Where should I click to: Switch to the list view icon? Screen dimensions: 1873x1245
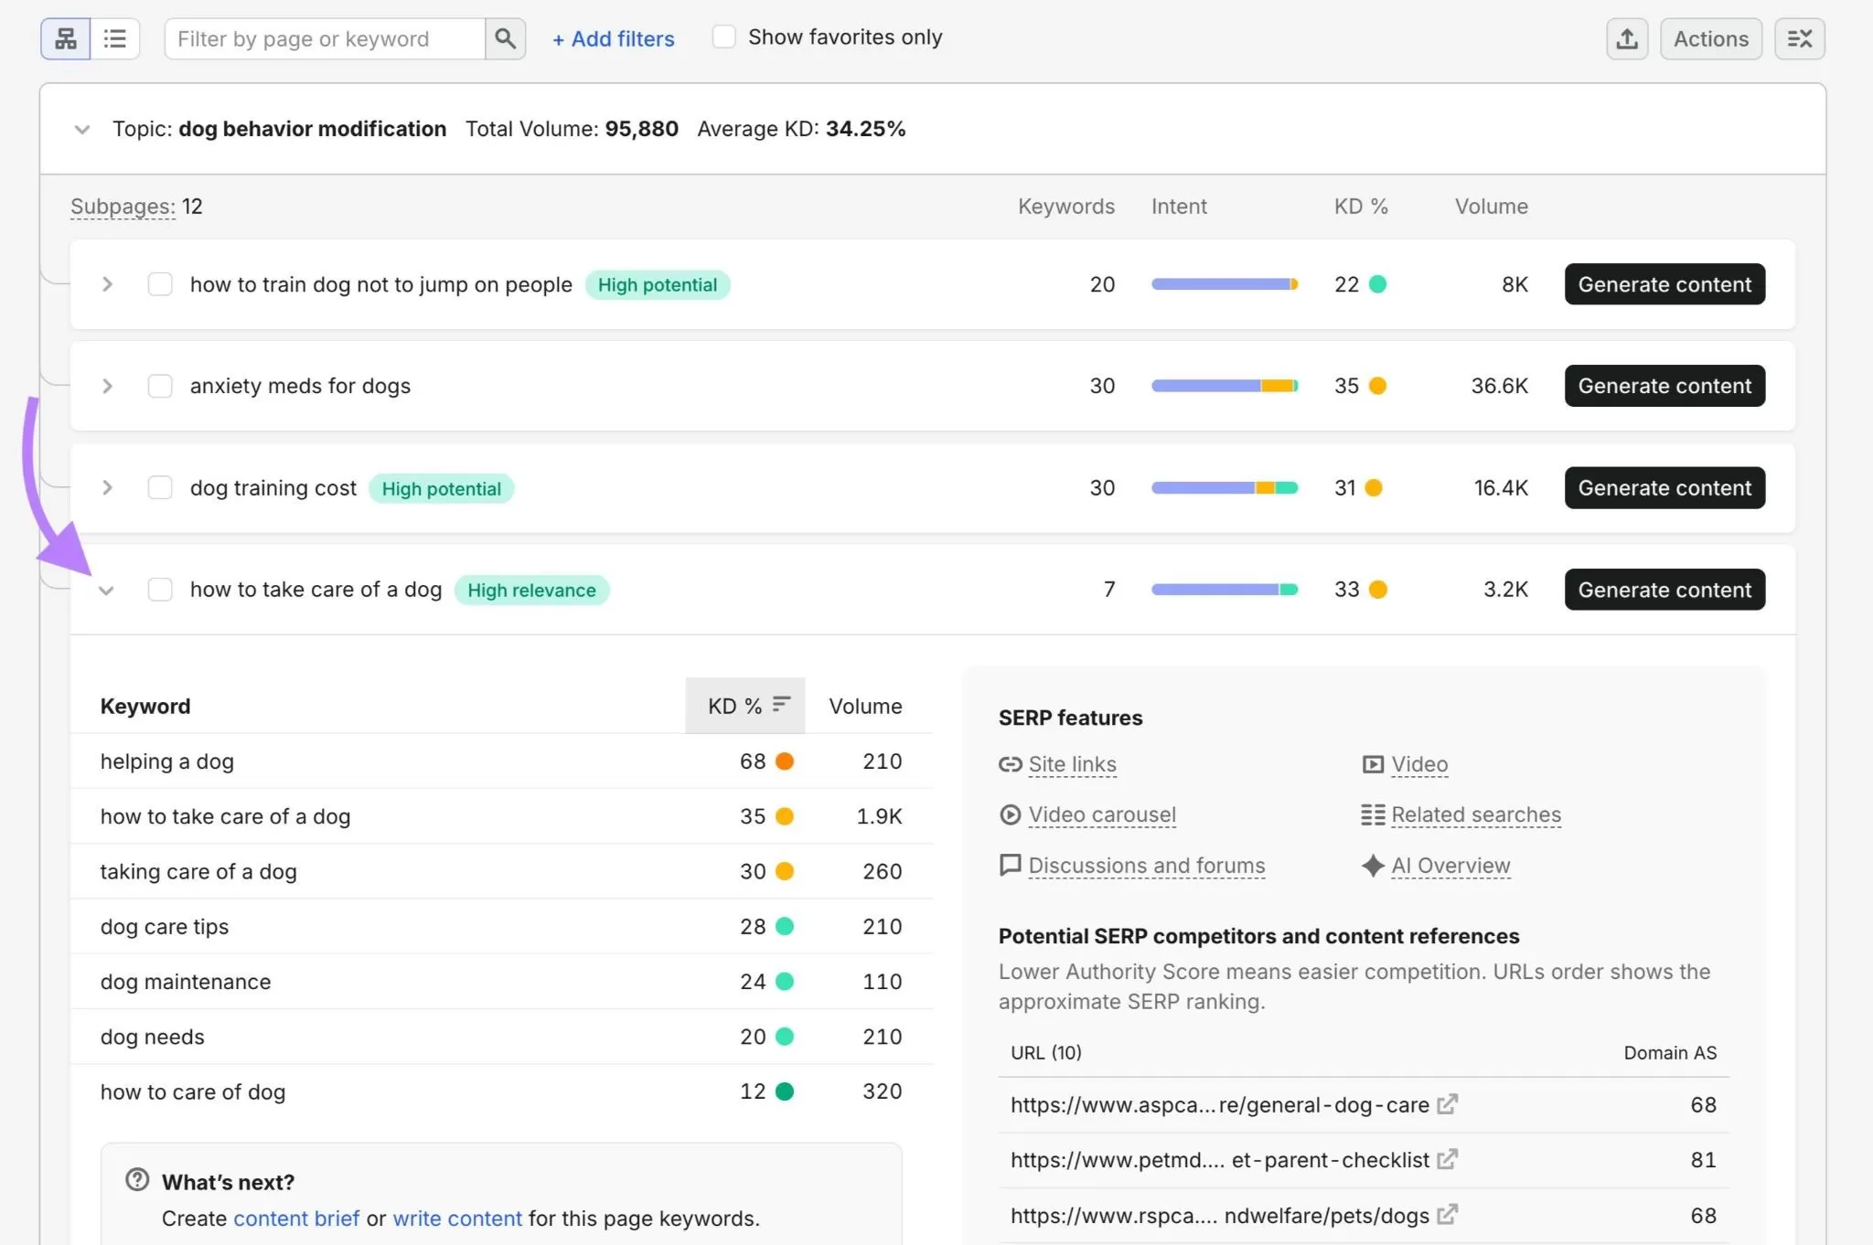(x=115, y=38)
